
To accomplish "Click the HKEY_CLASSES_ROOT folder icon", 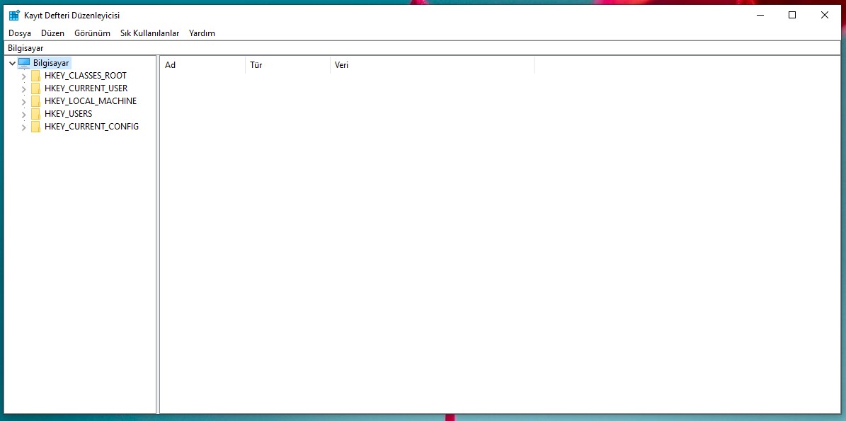I will 36,76.
